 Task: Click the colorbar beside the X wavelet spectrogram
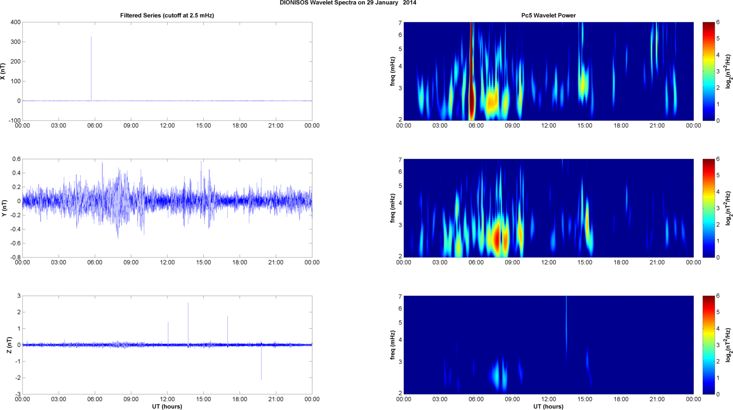click(708, 71)
